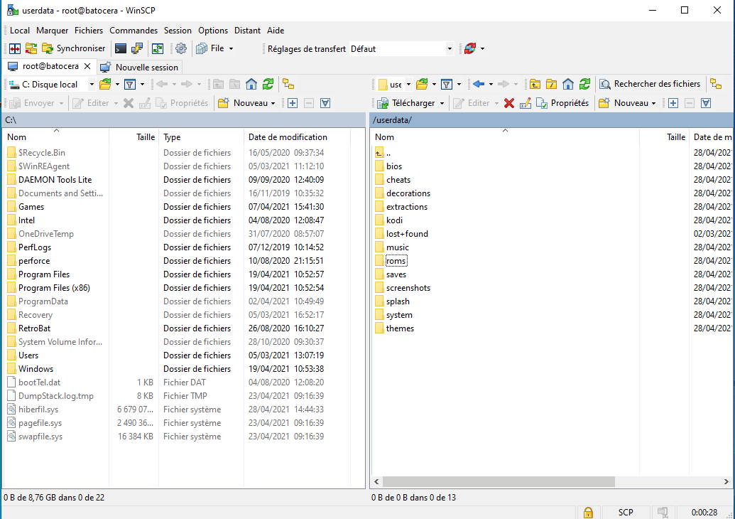The image size is (735, 519).
Task: Click the lock encryption status icon
Action: click(588, 513)
